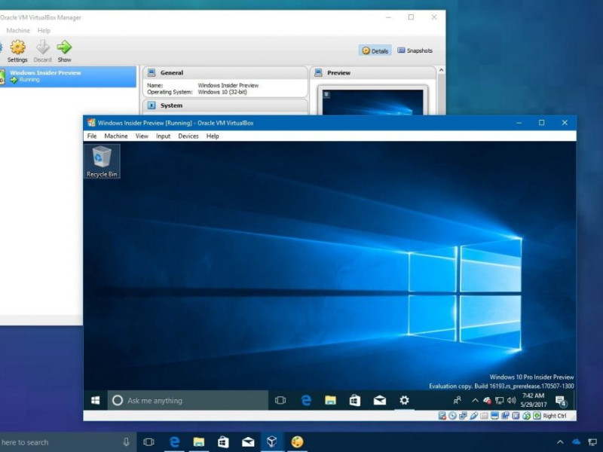Open Store from guest taskbar

pos(355,401)
